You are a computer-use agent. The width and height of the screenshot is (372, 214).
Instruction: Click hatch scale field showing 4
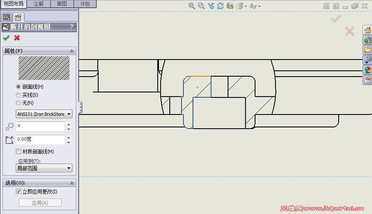[40, 126]
